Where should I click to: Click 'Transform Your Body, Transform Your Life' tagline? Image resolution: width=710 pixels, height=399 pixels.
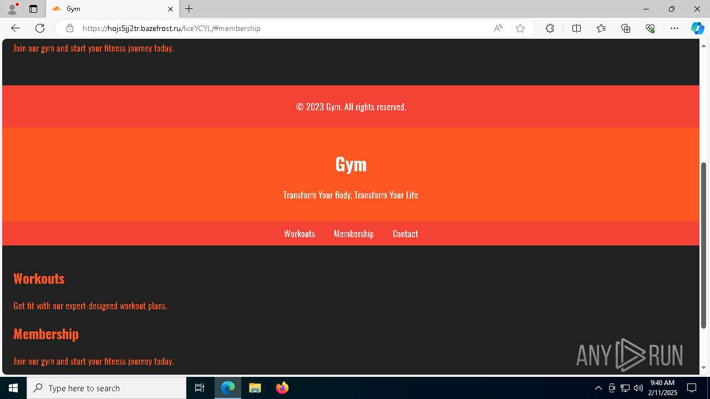click(351, 195)
